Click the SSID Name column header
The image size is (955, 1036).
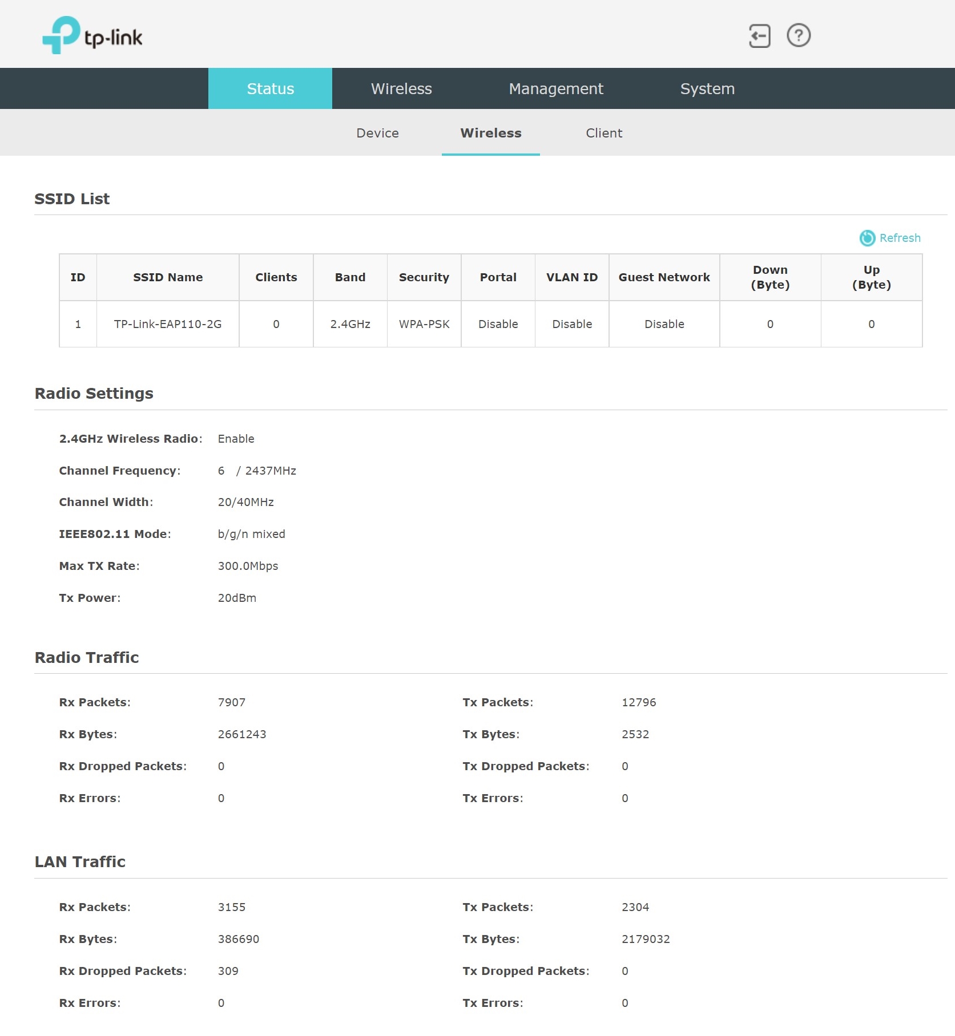(x=168, y=277)
